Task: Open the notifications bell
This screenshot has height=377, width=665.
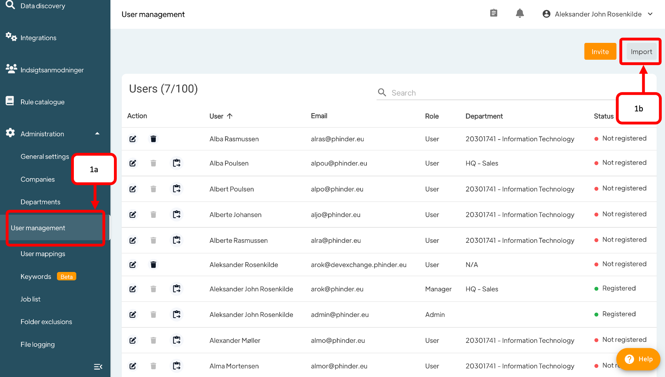Action: 519,14
